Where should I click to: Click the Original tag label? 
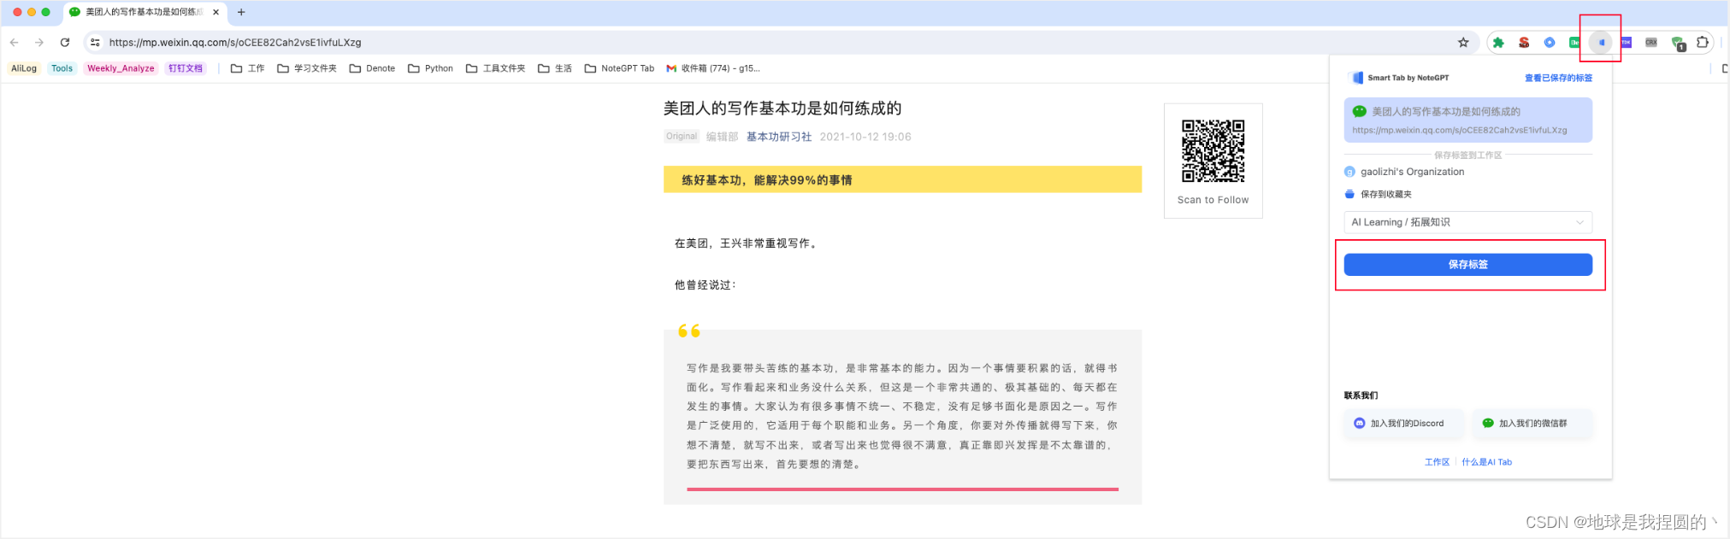[682, 137]
